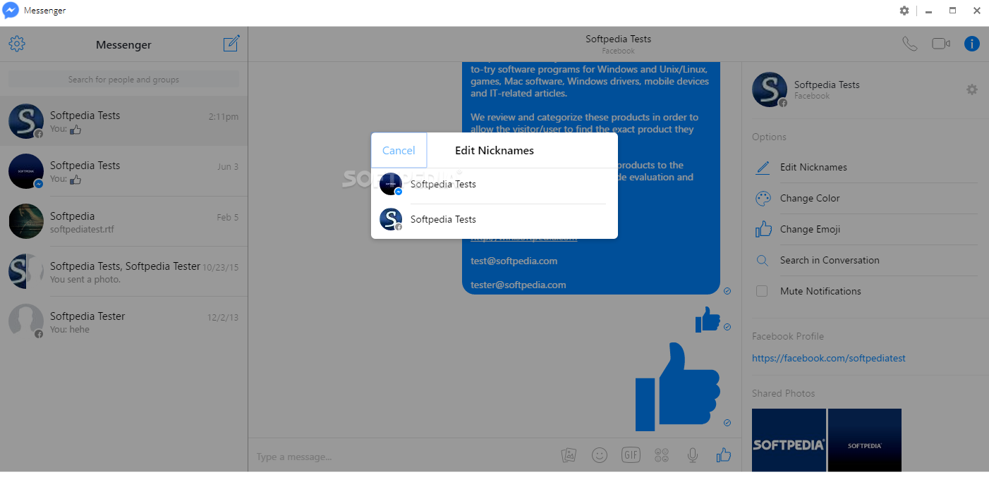Open the group chat with Softpedia Tester

[x=123, y=272]
